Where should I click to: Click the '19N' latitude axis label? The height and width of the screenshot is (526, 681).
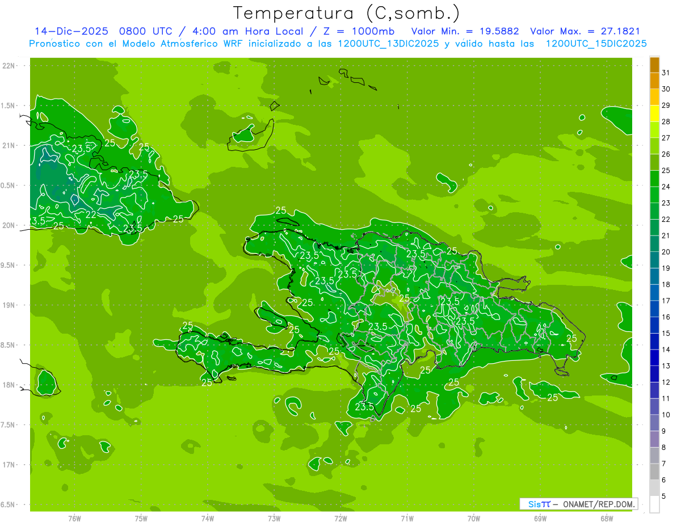click(x=9, y=305)
